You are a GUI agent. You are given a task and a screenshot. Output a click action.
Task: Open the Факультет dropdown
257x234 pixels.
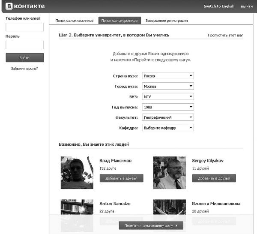click(168, 117)
